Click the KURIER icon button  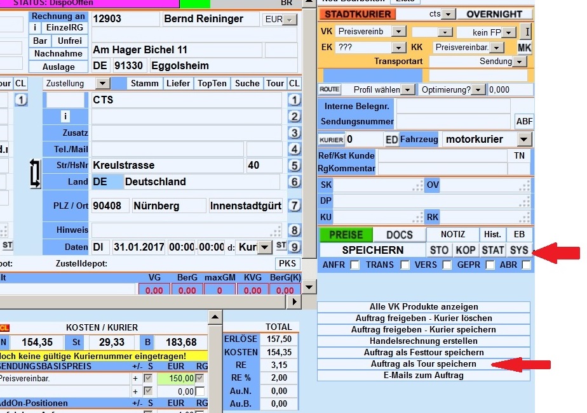[x=332, y=140]
